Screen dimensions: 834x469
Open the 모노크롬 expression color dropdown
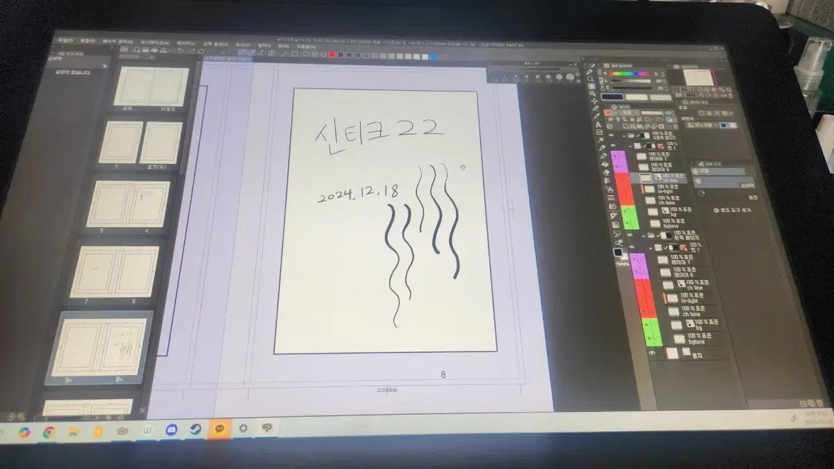(703, 125)
